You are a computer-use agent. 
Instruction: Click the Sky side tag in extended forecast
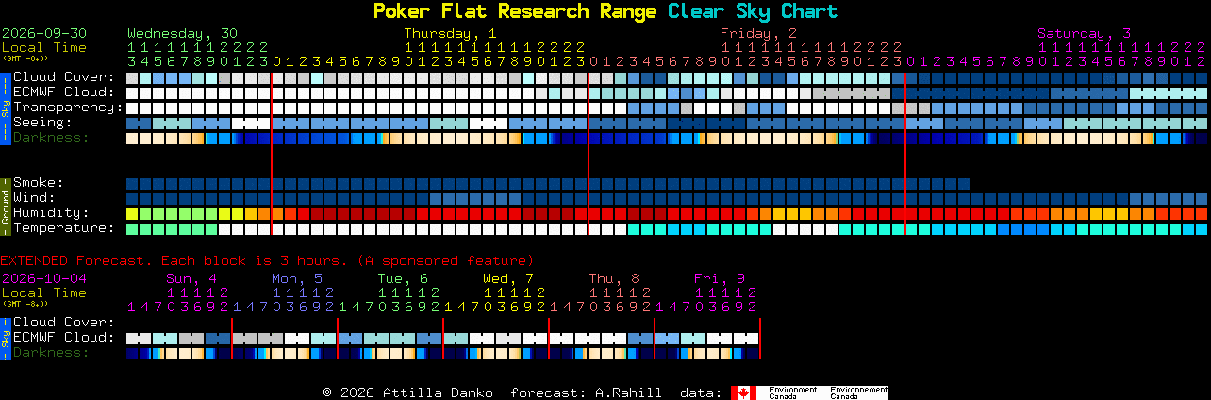click(6, 339)
